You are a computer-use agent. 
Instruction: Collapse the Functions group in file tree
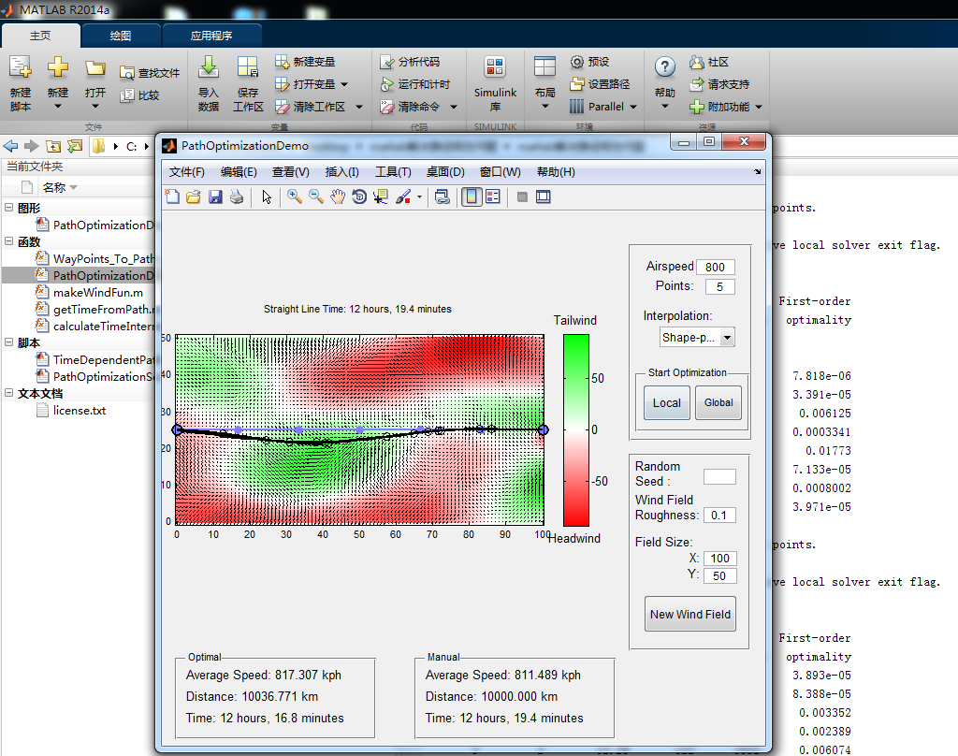pyautogui.click(x=8, y=241)
